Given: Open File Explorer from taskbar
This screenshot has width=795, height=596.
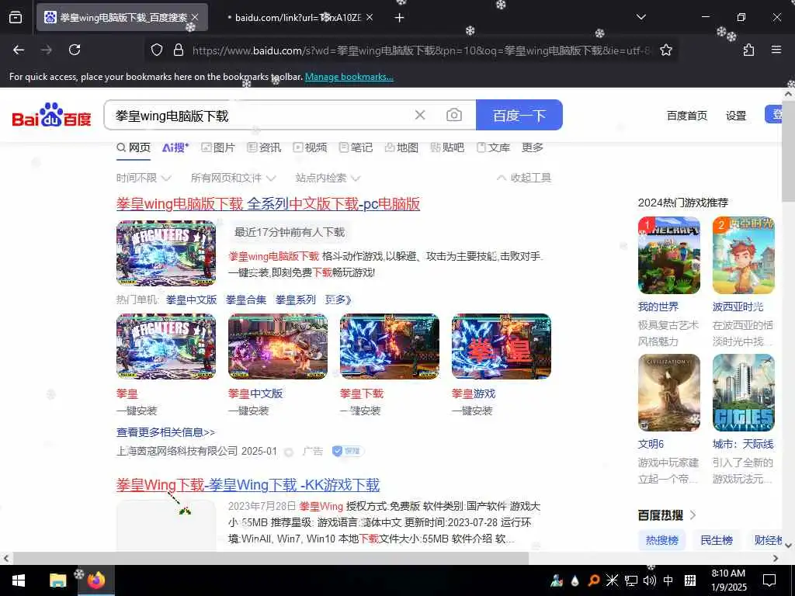Looking at the screenshot, I should tap(57, 580).
